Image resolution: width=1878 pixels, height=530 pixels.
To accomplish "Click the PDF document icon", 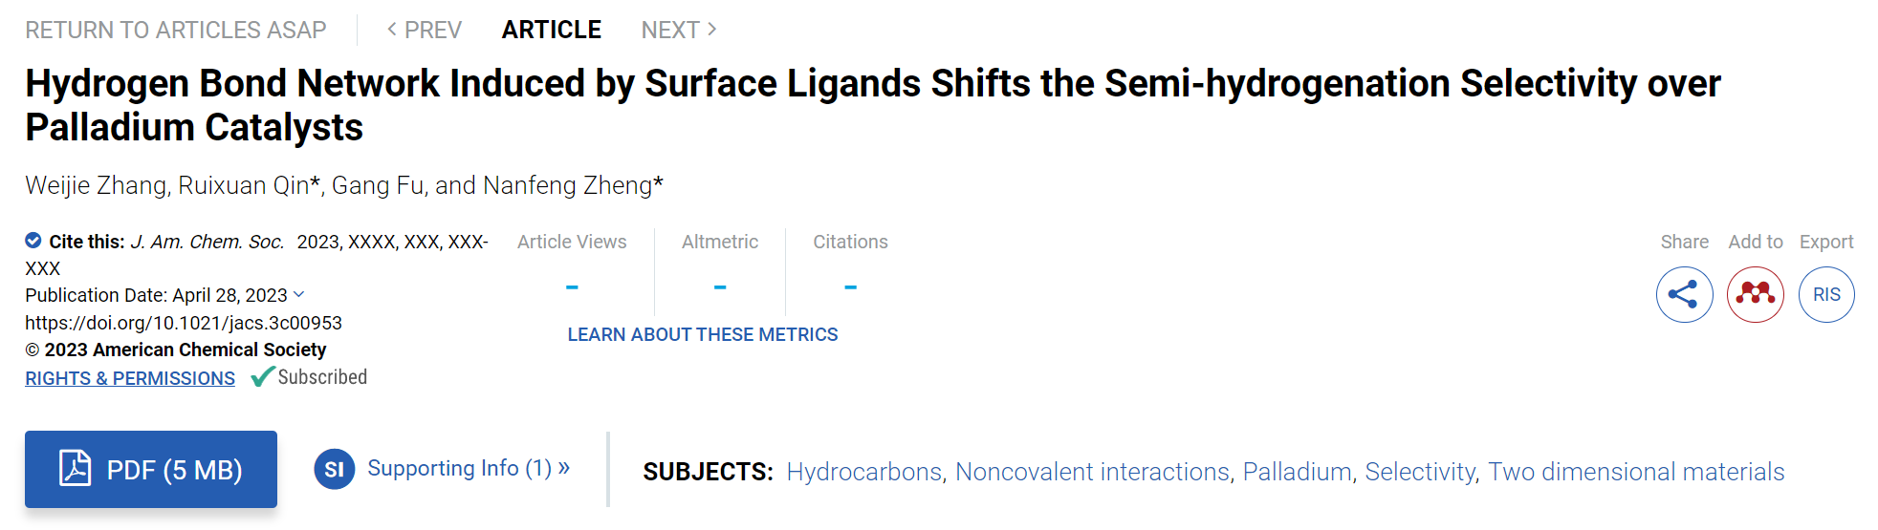I will coord(75,468).
